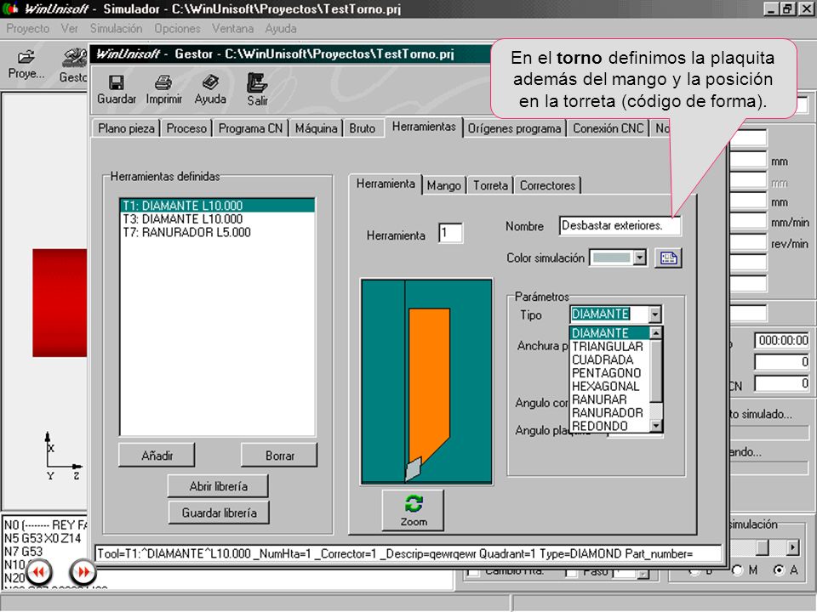Select the A radio button in simulación group
817x612 pixels.
pyautogui.click(x=779, y=570)
